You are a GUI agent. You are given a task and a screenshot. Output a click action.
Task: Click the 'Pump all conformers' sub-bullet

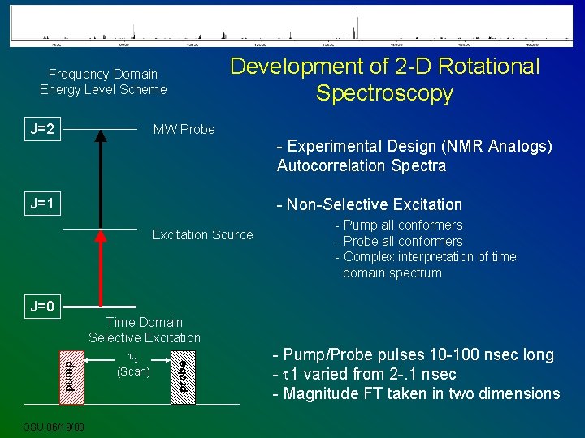click(x=399, y=225)
